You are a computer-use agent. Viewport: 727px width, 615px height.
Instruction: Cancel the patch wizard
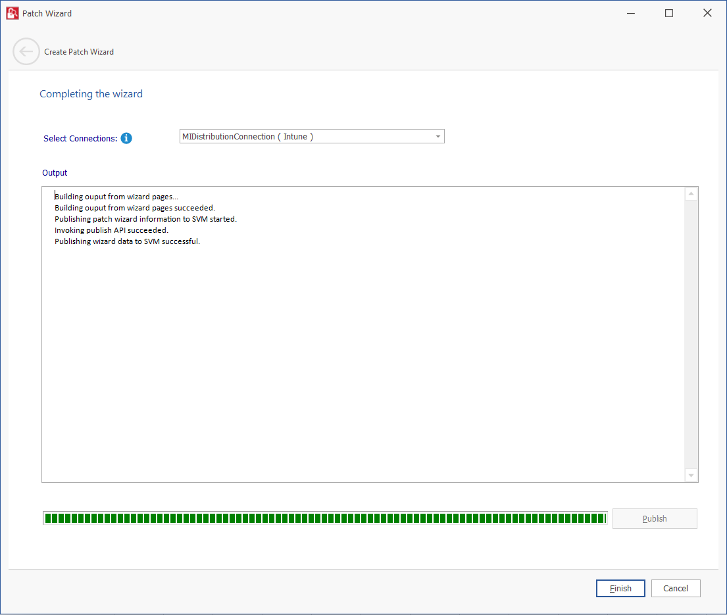coord(675,588)
